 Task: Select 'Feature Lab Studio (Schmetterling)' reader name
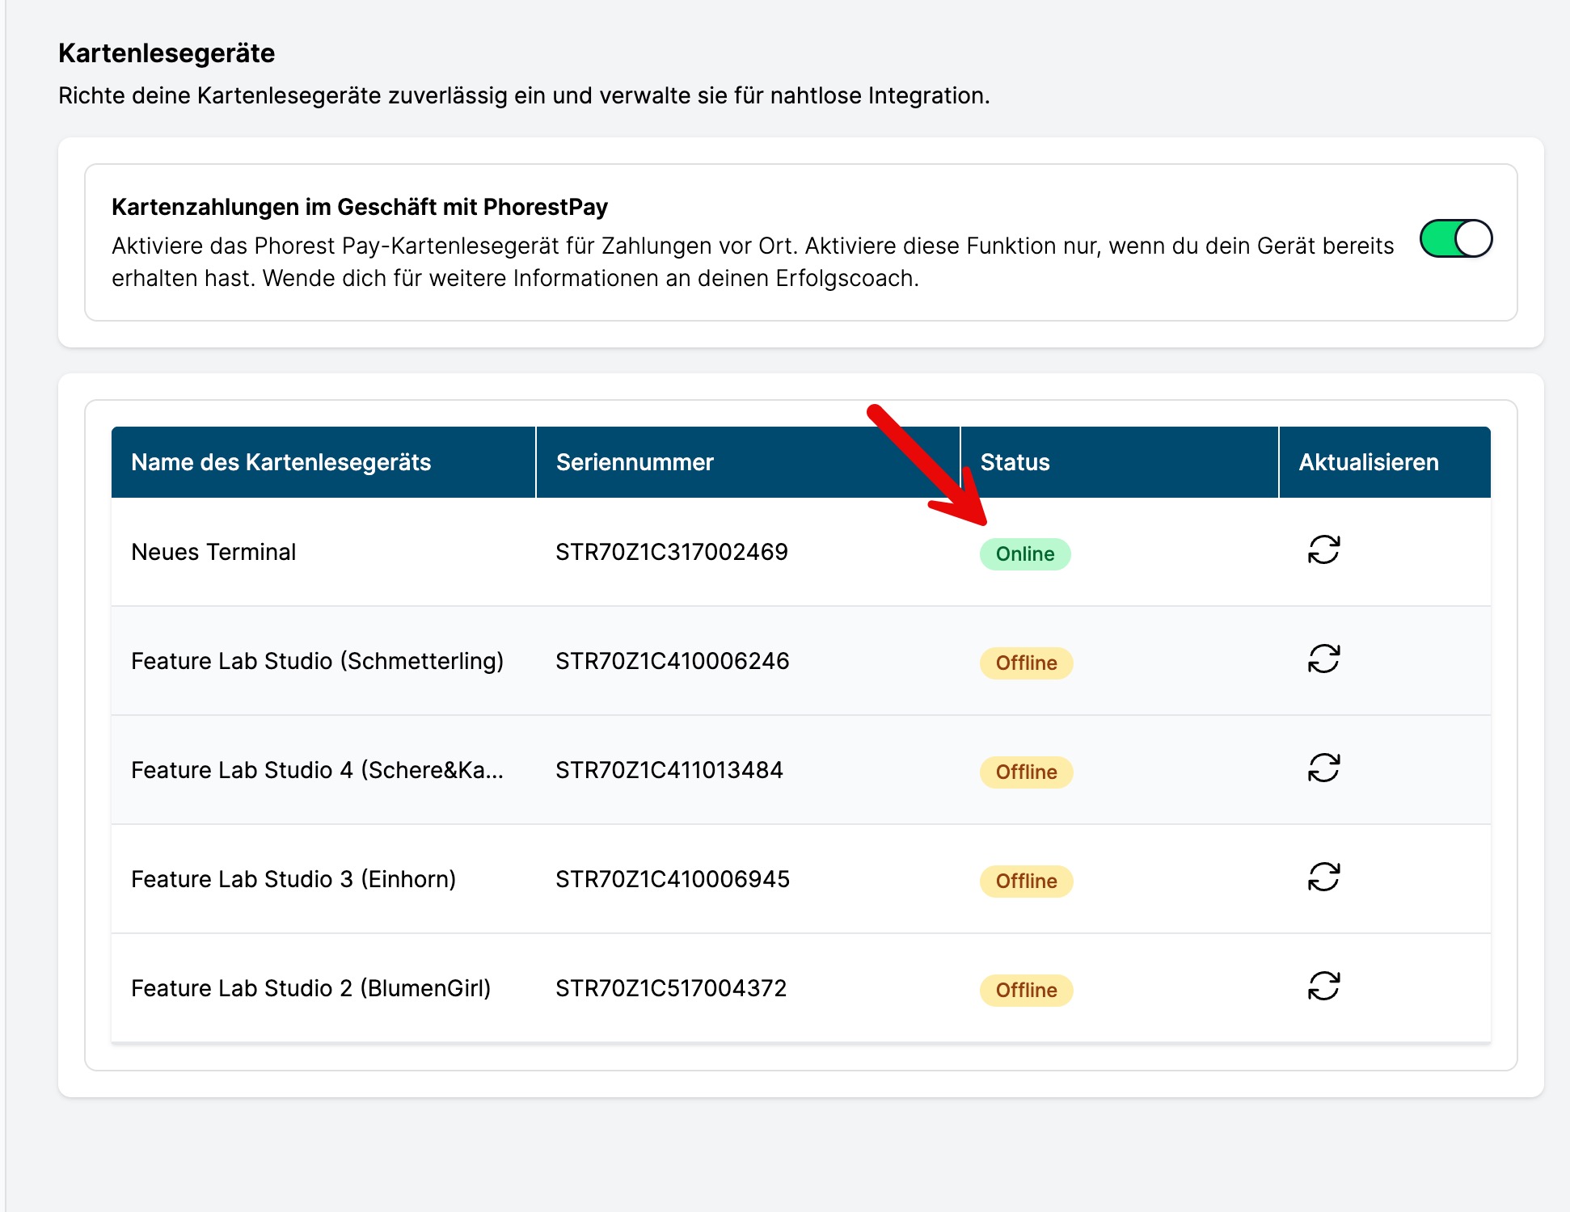coord(317,661)
